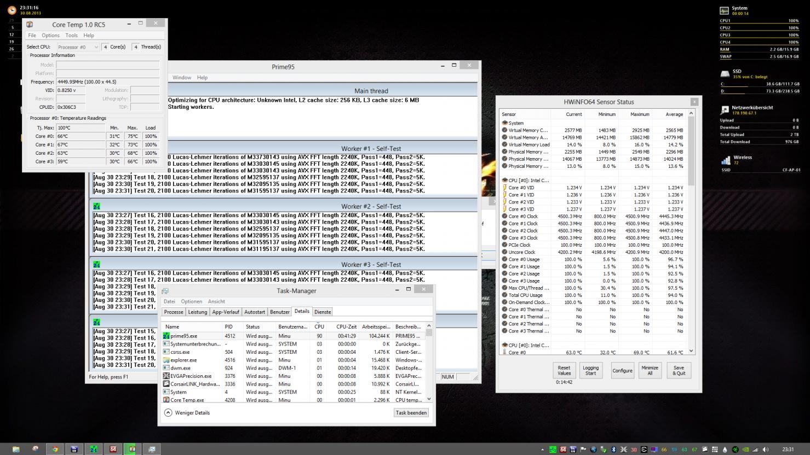
Task: Click the Worker #3 window icon in Prime95
Action: coord(96,264)
